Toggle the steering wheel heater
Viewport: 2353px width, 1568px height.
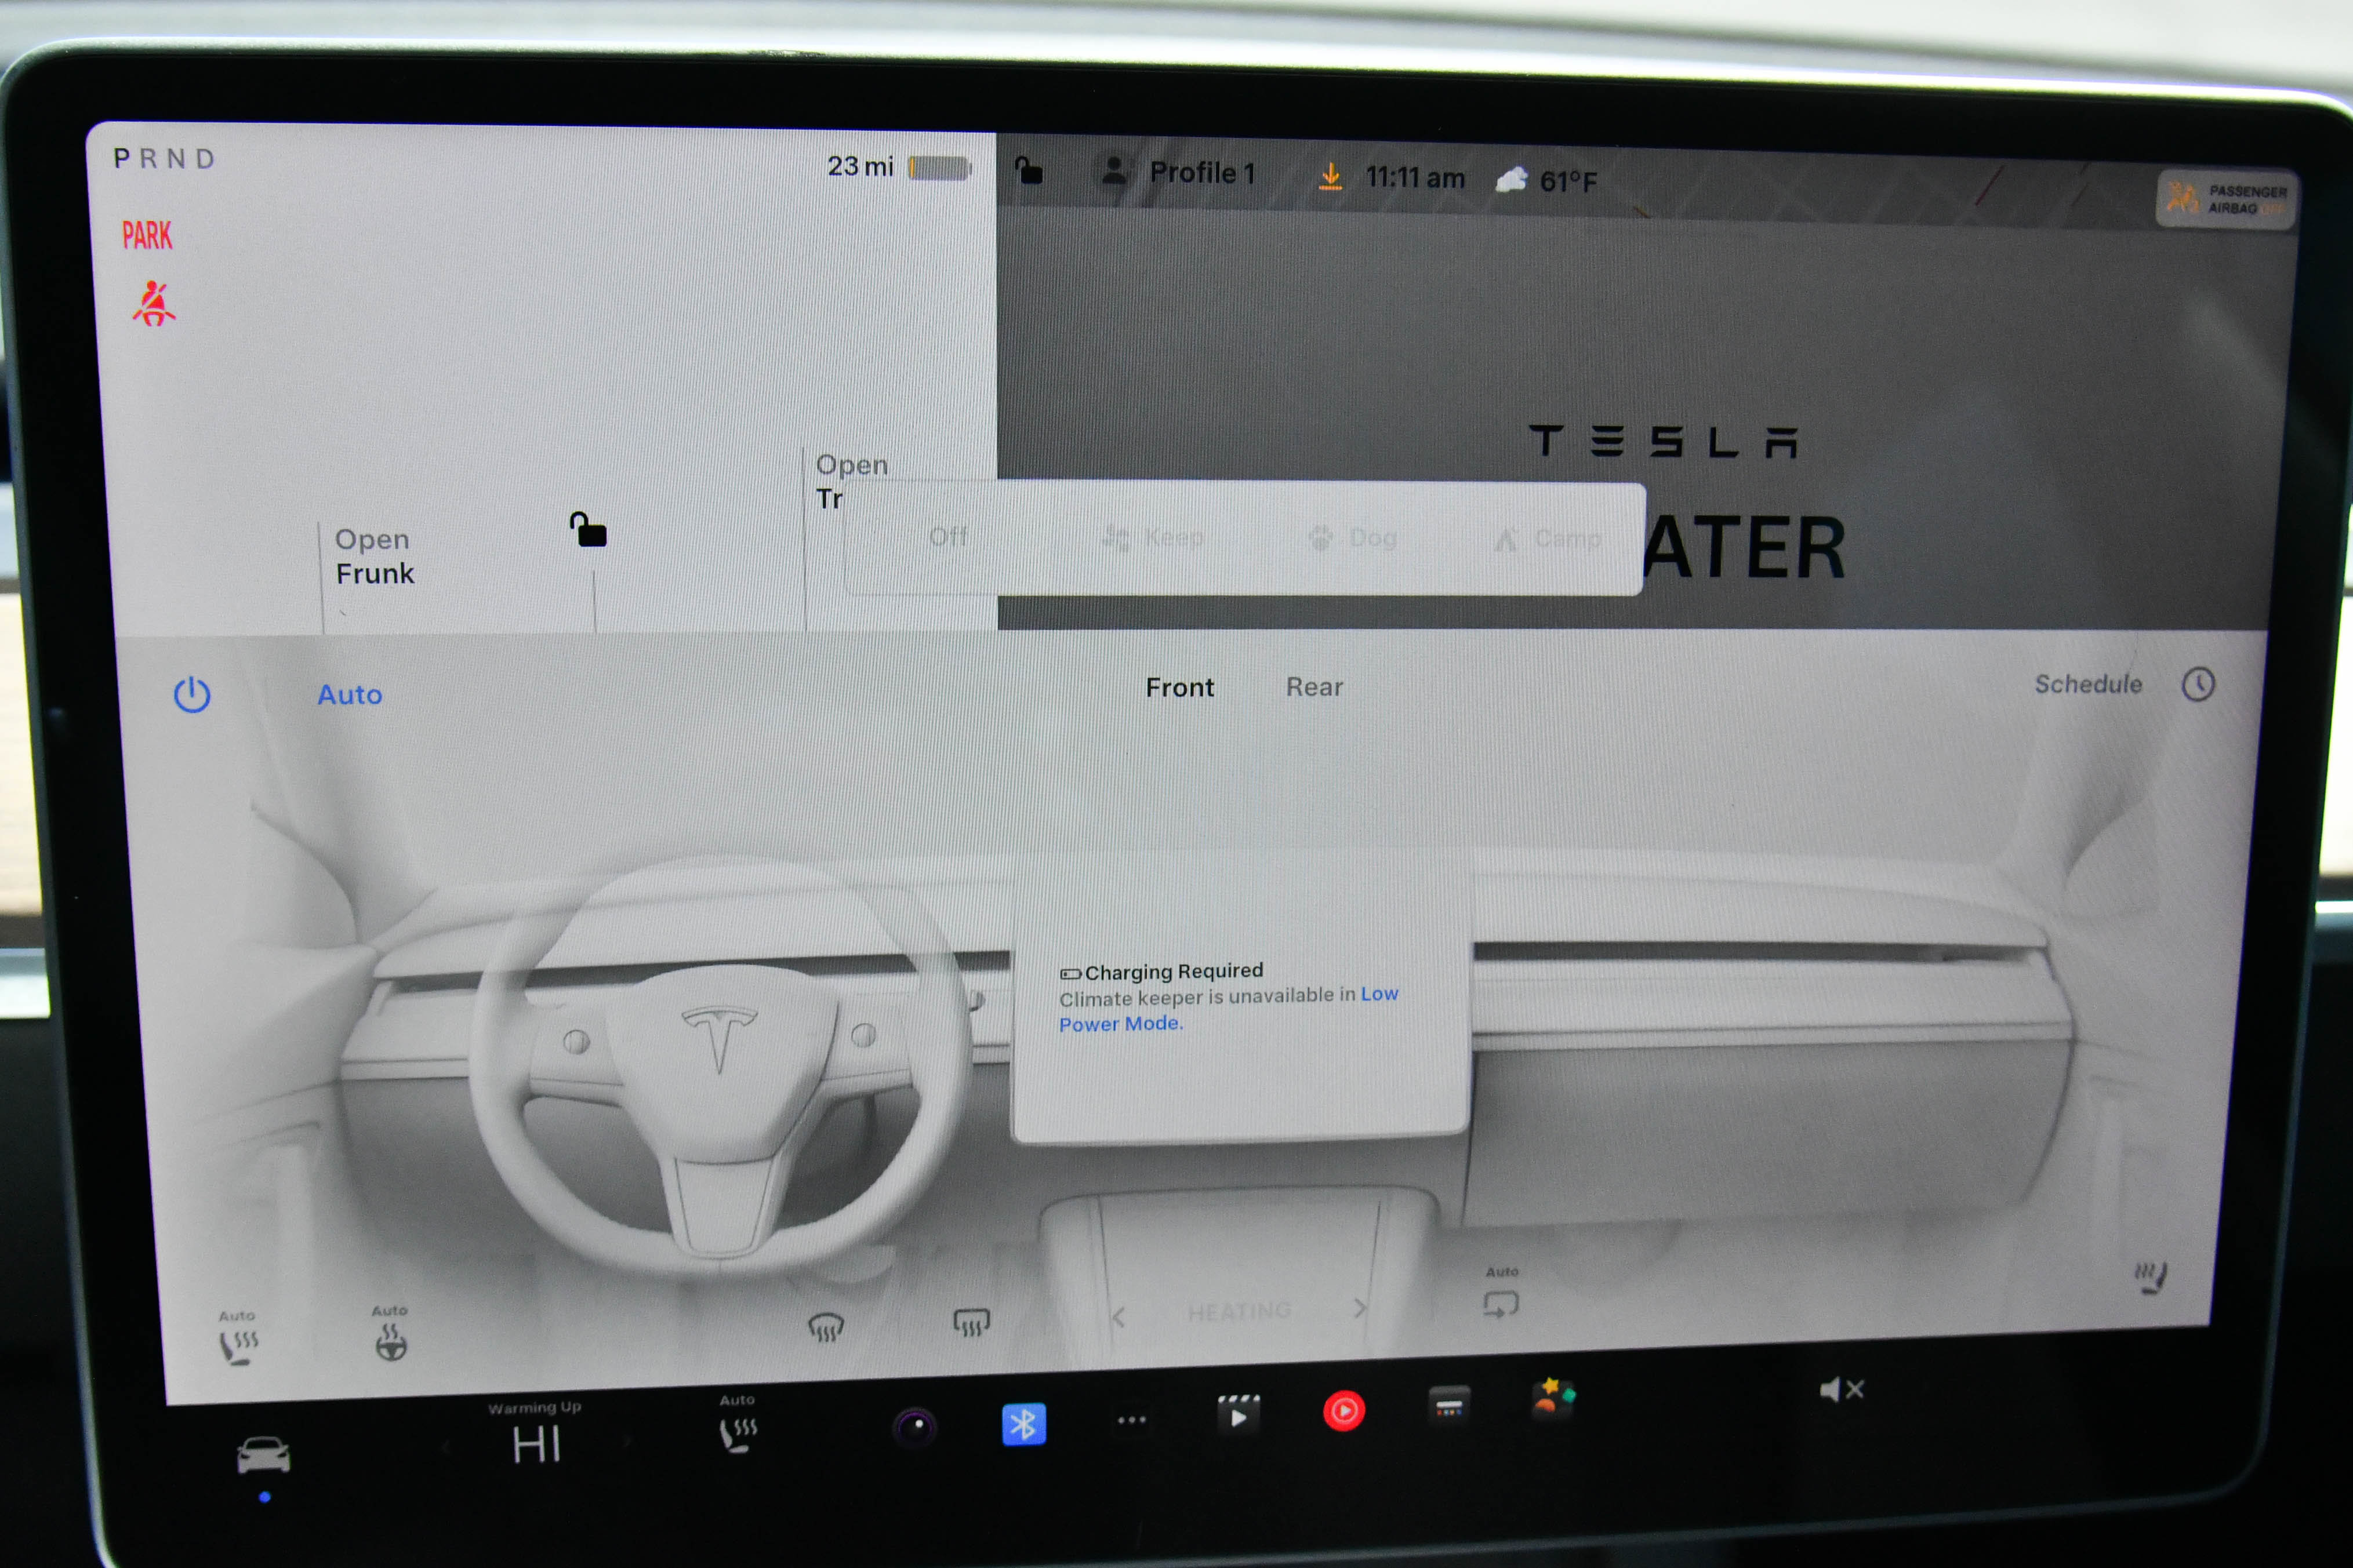390,1333
